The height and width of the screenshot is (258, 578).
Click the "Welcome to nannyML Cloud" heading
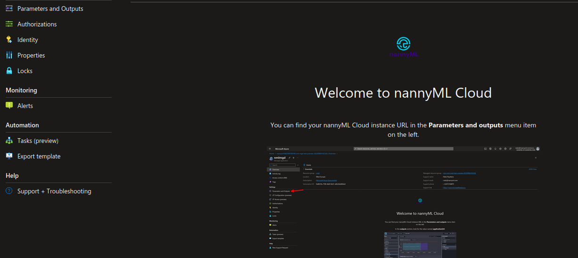pyautogui.click(x=403, y=92)
